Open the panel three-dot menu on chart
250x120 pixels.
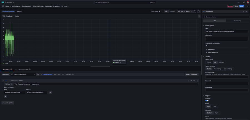point(199,16)
